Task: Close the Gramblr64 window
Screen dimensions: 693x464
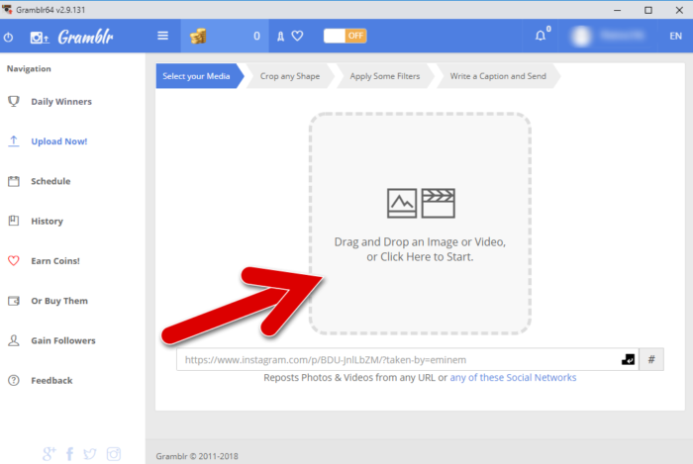Action: [x=679, y=10]
